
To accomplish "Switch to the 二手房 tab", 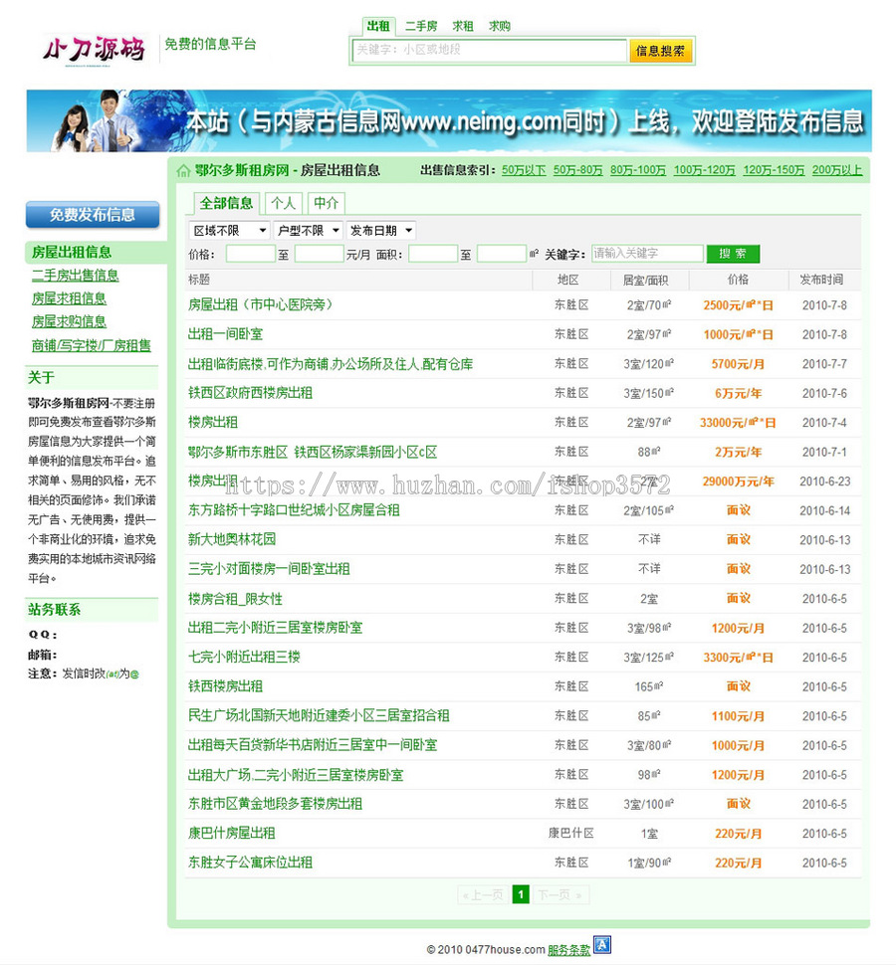I will (419, 26).
